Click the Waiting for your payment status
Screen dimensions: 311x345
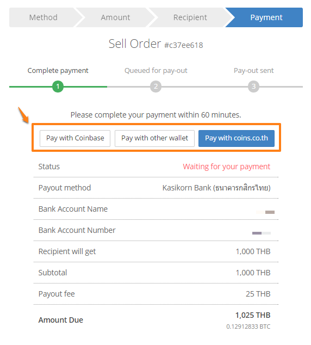click(x=226, y=167)
